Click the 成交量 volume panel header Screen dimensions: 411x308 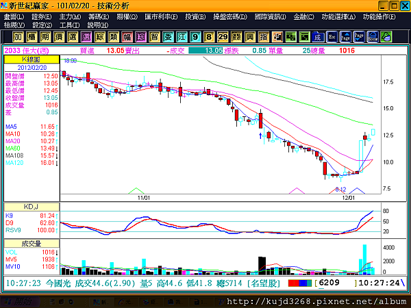[x=32, y=244]
